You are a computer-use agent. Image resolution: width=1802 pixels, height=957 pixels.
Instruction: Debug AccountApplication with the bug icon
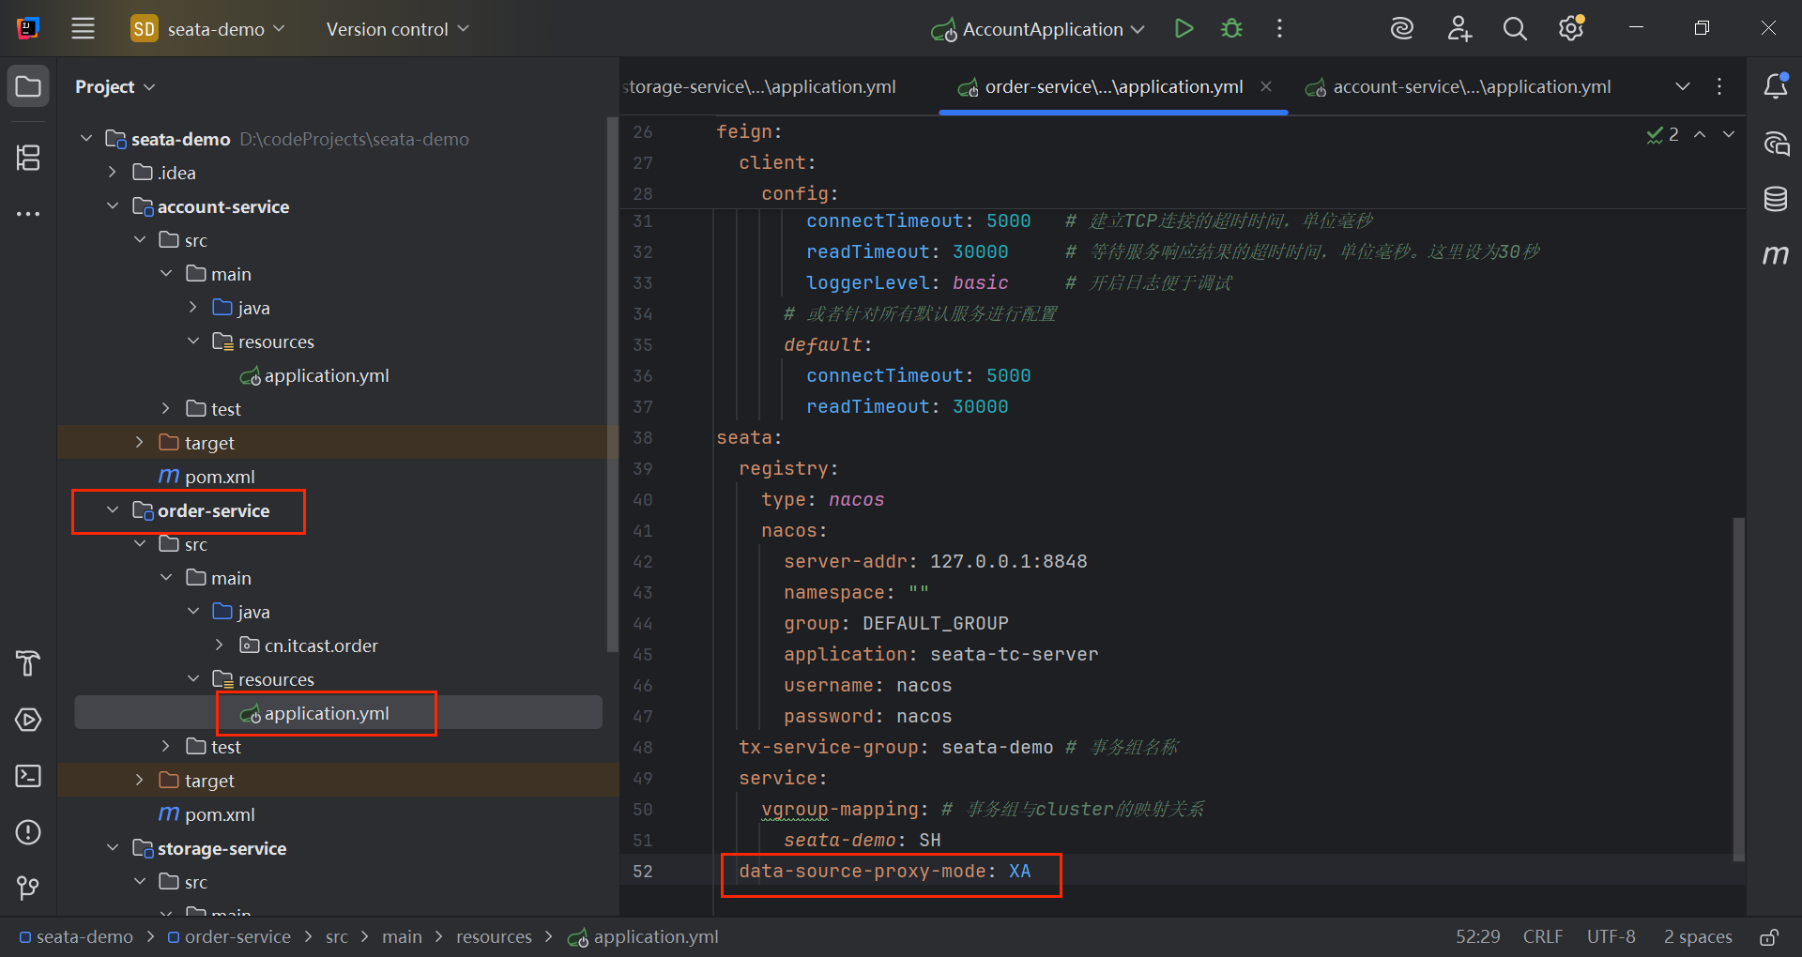coord(1231,28)
